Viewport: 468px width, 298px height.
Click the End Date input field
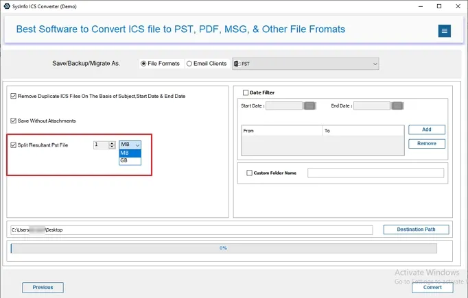pos(372,105)
